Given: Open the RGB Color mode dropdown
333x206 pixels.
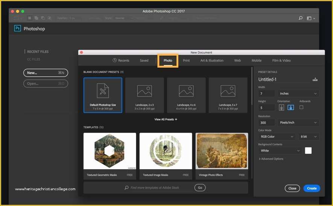Looking at the screenshot, I should tap(277, 136).
